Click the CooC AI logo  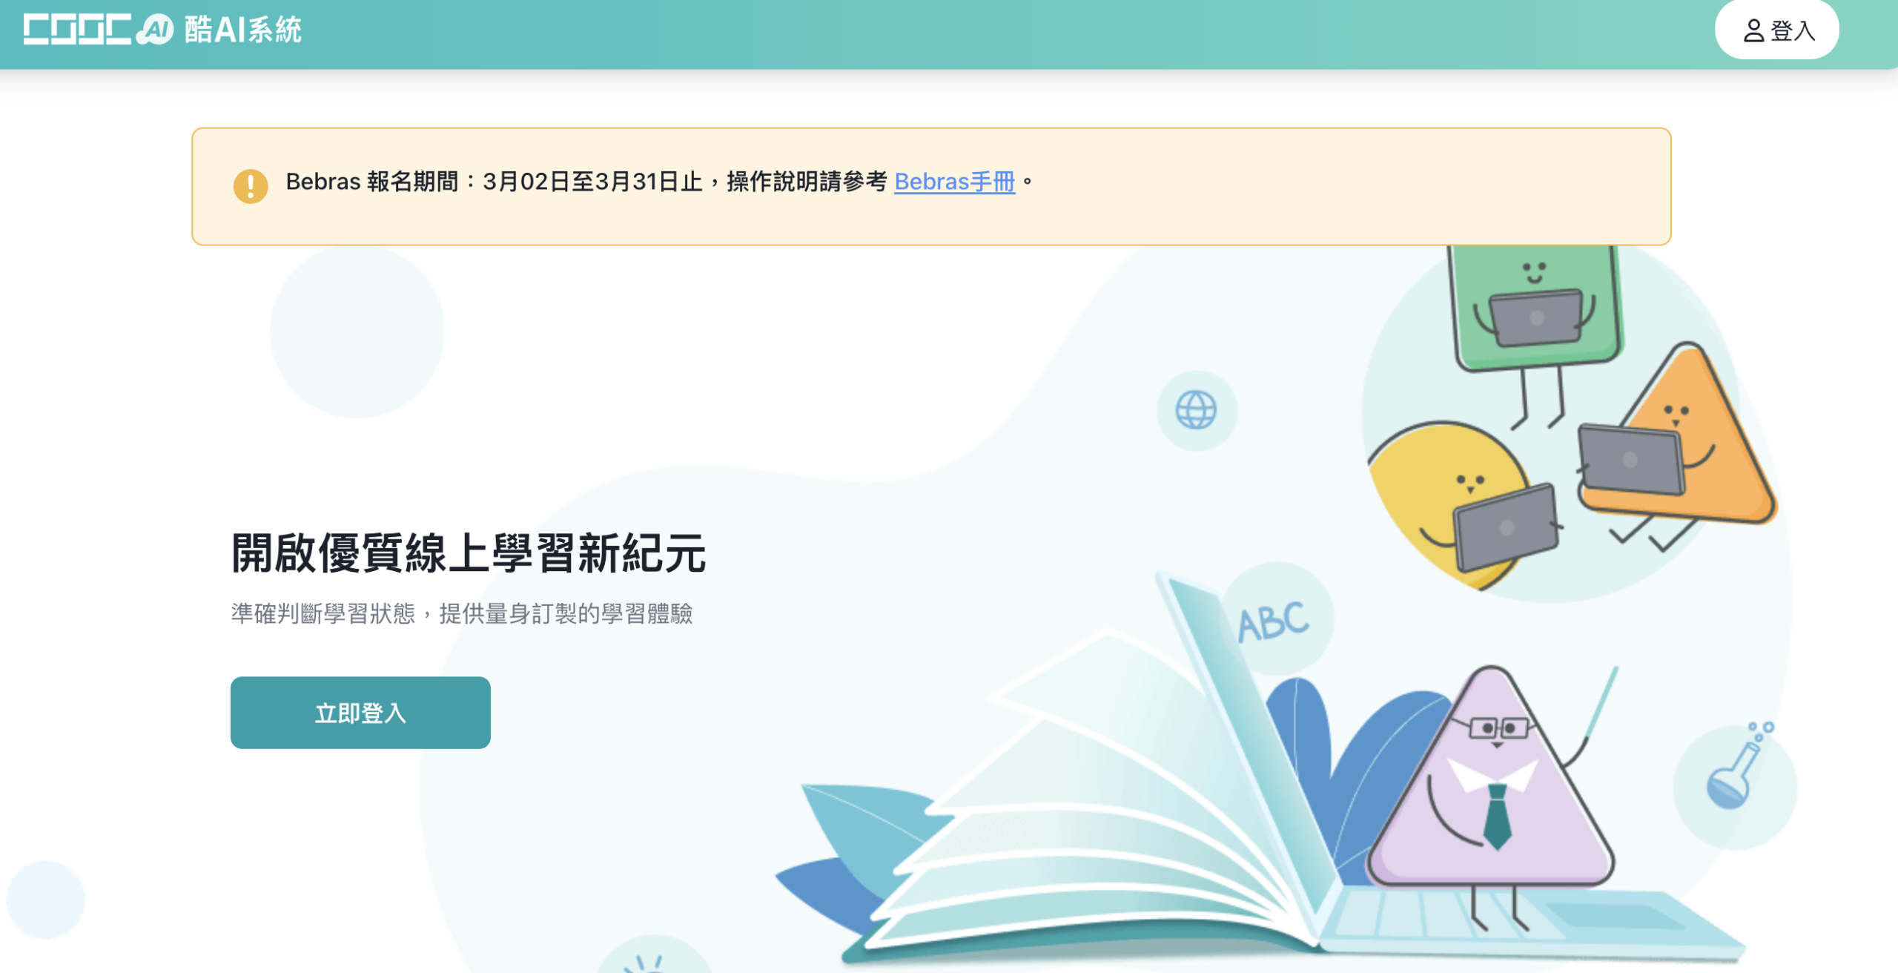pos(99,30)
